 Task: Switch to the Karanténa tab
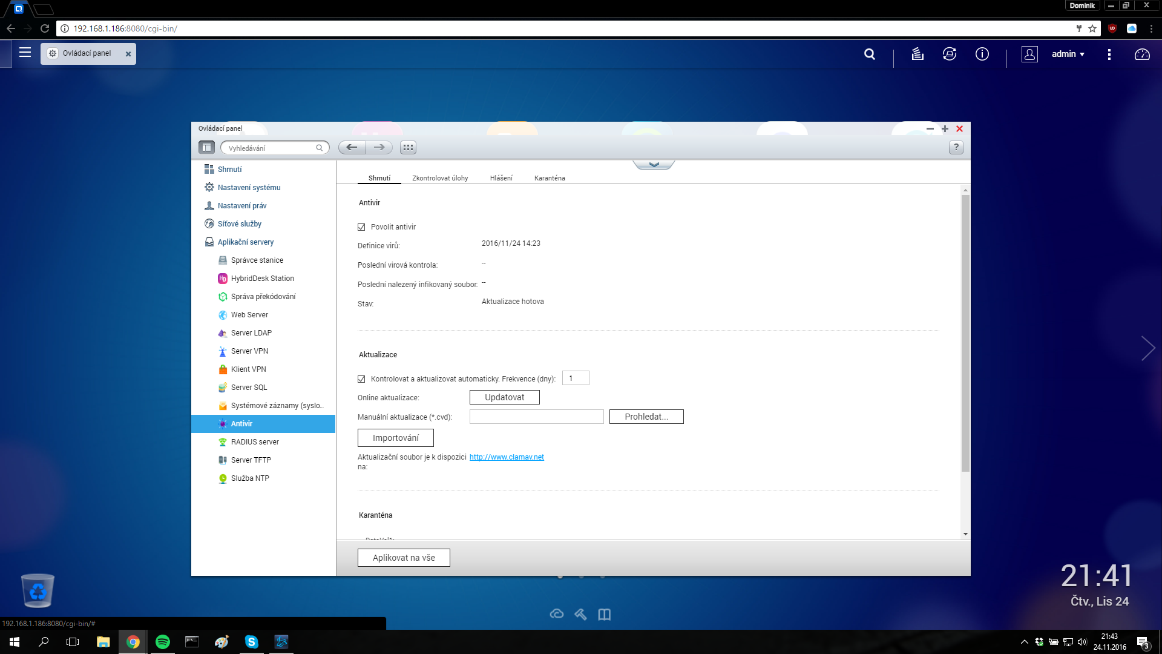point(550,178)
